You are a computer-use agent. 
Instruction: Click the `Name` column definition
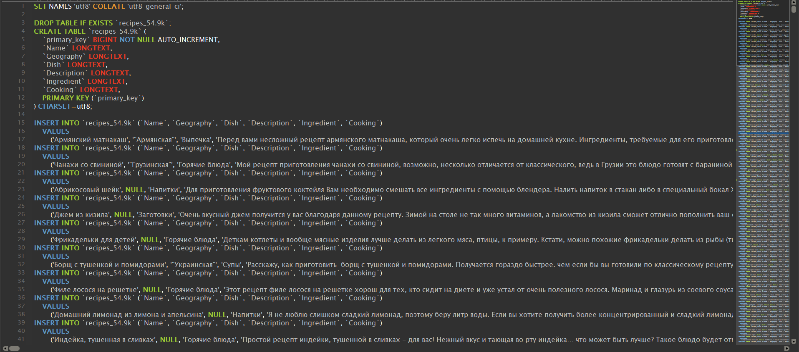click(x=78, y=48)
